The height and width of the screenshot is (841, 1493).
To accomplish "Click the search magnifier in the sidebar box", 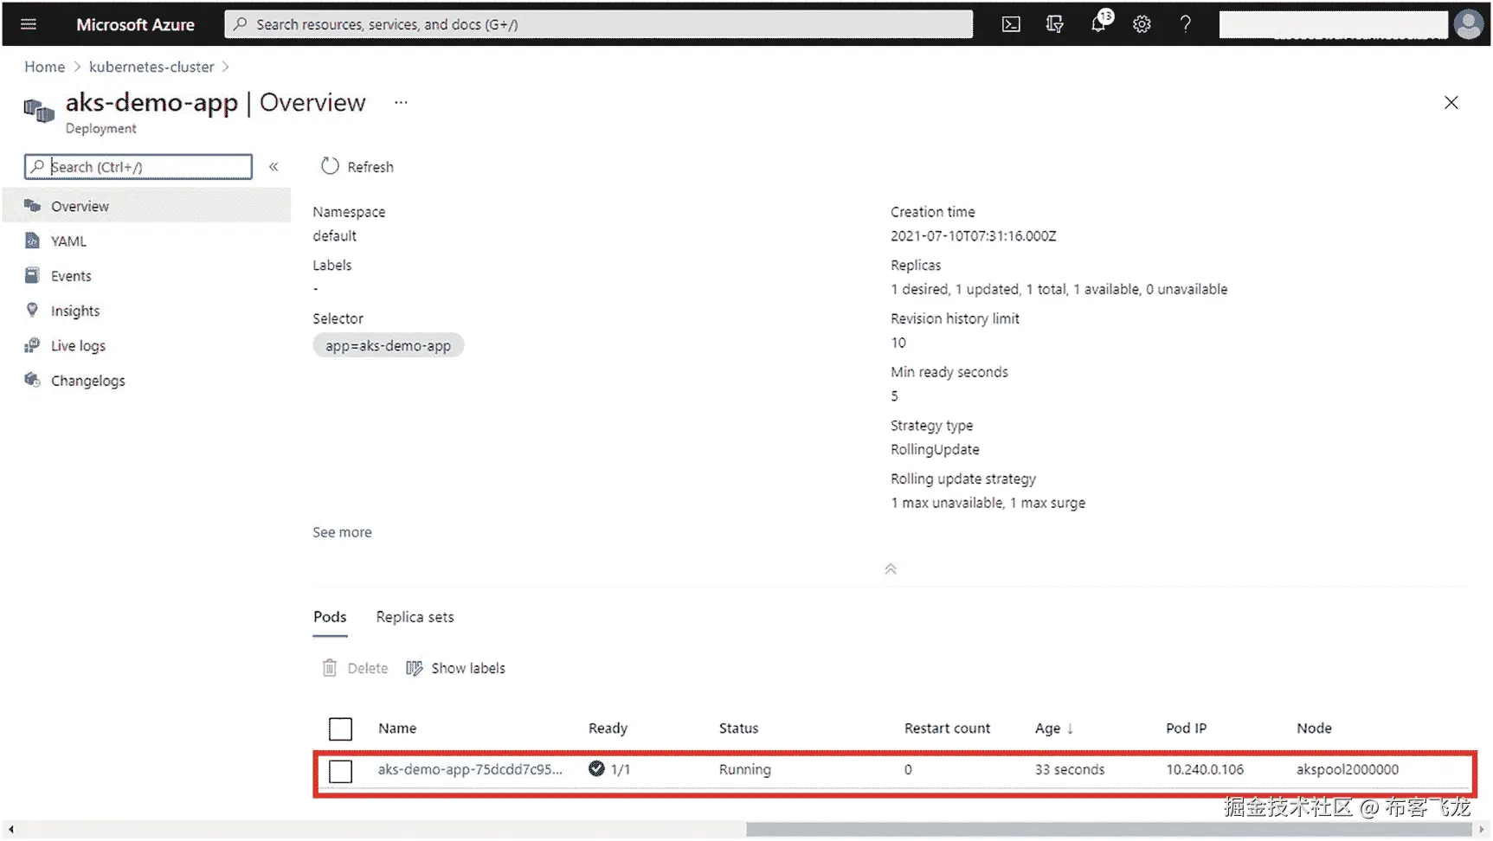I will coord(37,166).
